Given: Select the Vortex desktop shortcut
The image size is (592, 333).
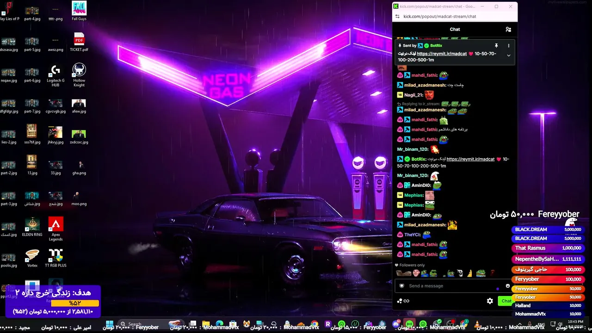Looking at the screenshot, I should 32,258.
